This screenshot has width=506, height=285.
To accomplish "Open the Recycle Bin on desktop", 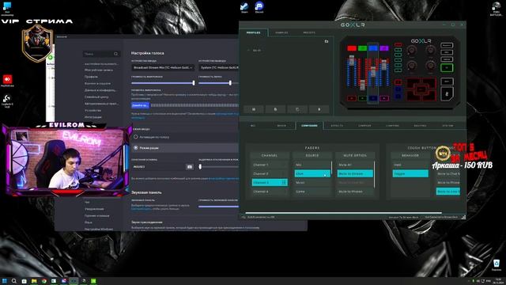I will coord(497,265).
